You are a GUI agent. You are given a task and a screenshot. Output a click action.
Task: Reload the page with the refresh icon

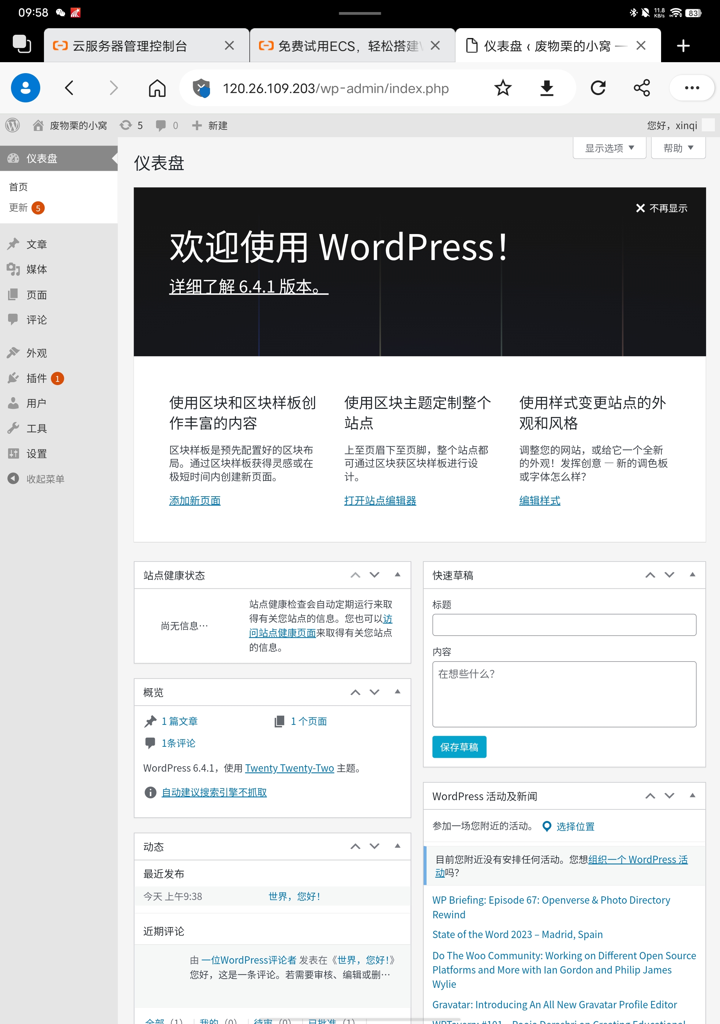tap(598, 88)
